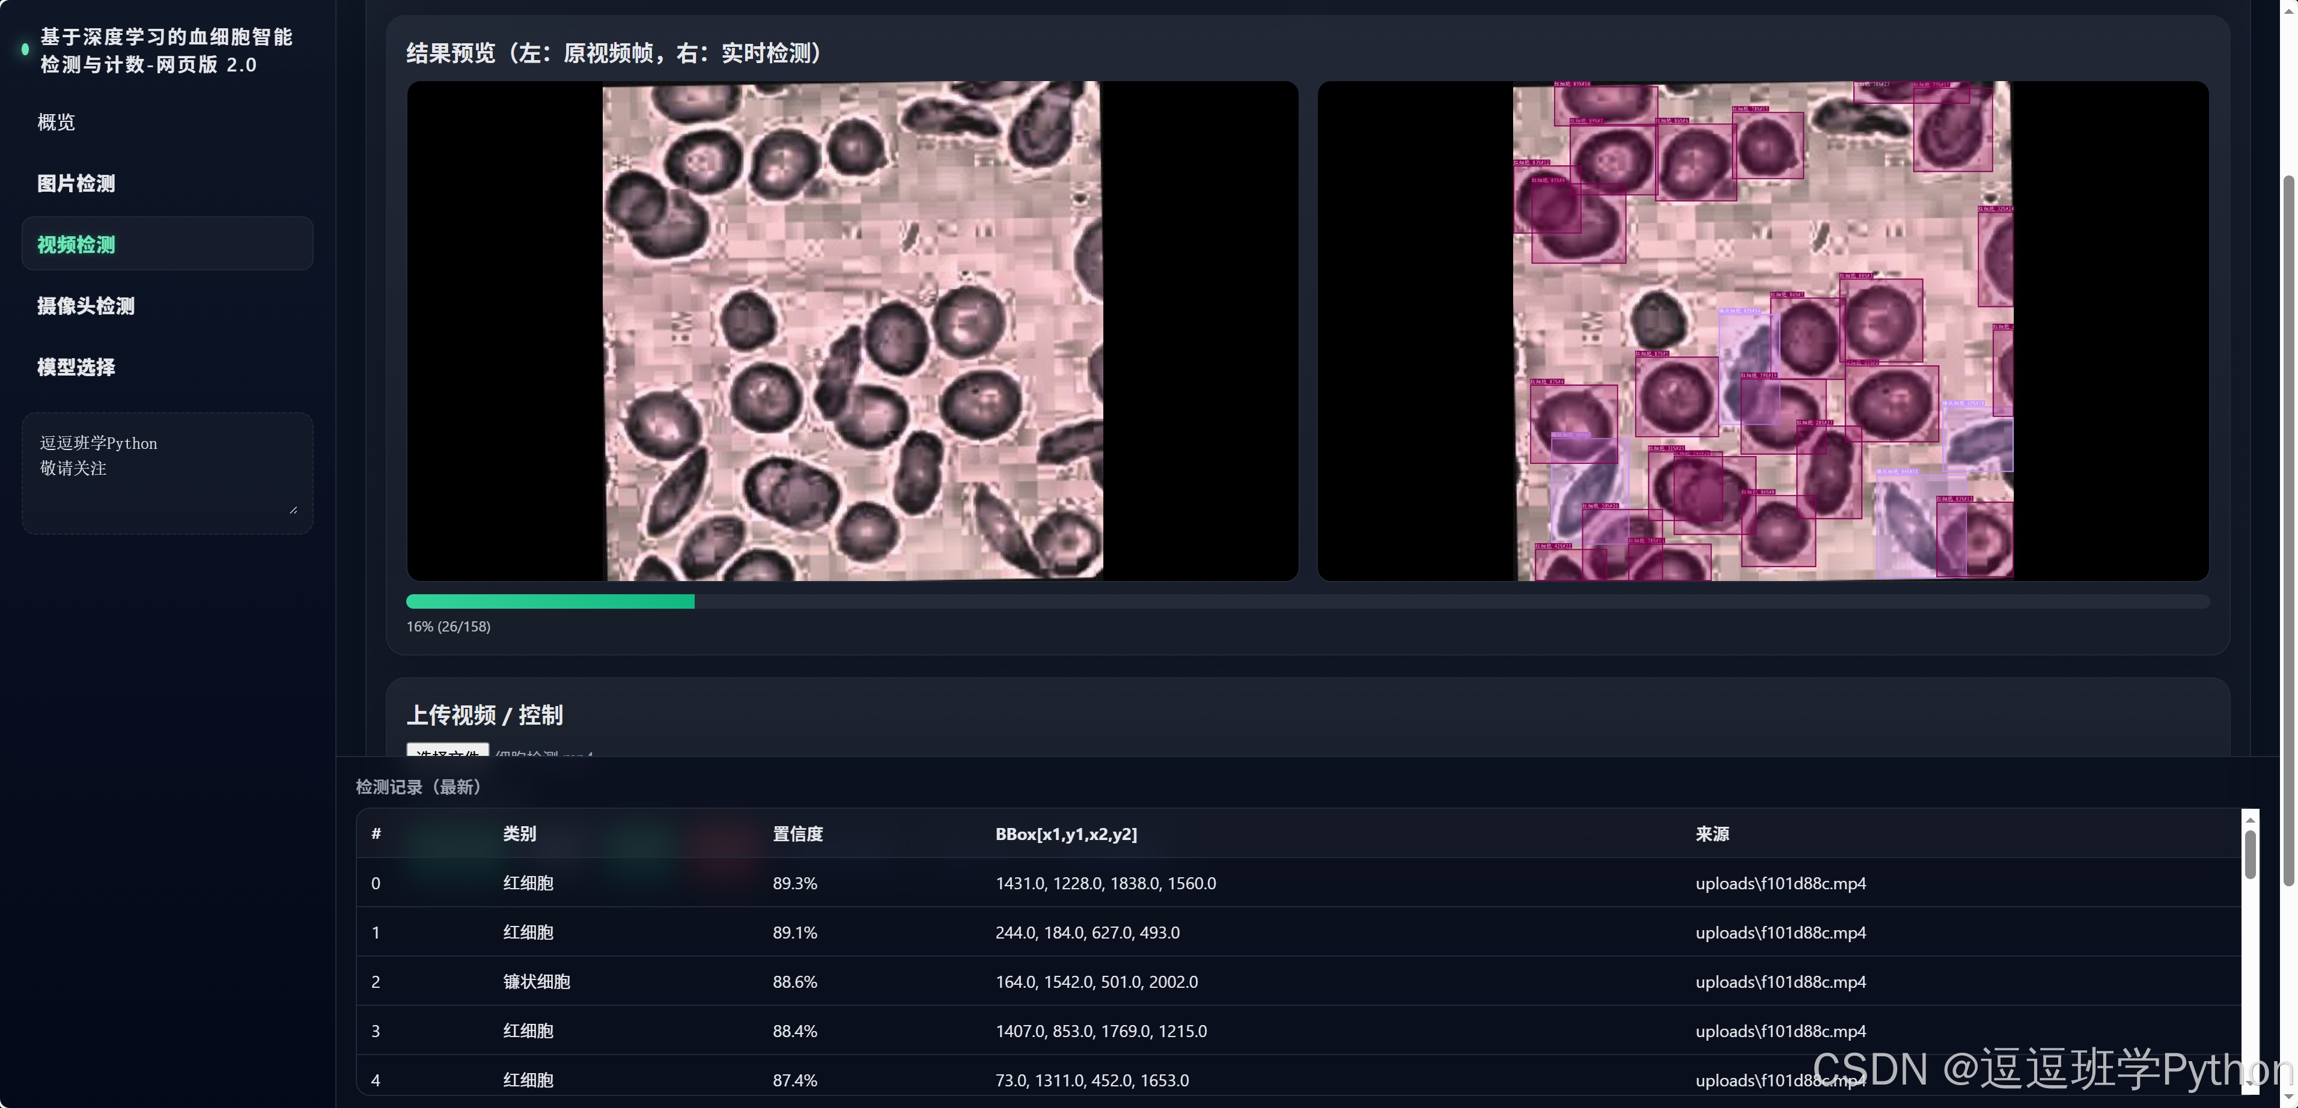Open 摄像头检测 camera detection
The height and width of the screenshot is (1108, 2298).
86,306
